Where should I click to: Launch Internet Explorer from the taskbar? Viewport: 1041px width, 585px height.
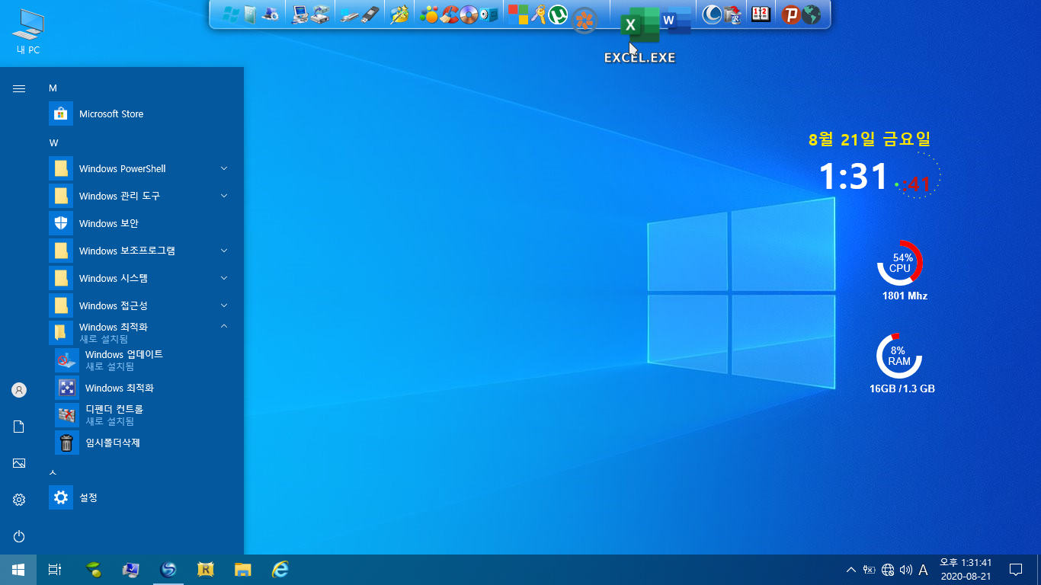pos(280,570)
